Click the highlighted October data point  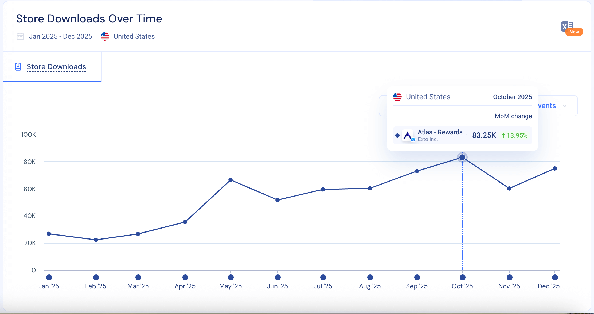(462, 157)
